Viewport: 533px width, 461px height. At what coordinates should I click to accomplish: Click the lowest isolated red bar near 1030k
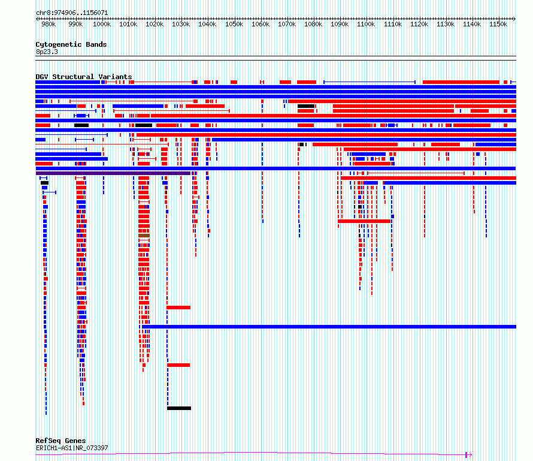pyautogui.click(x=178, y=365)
